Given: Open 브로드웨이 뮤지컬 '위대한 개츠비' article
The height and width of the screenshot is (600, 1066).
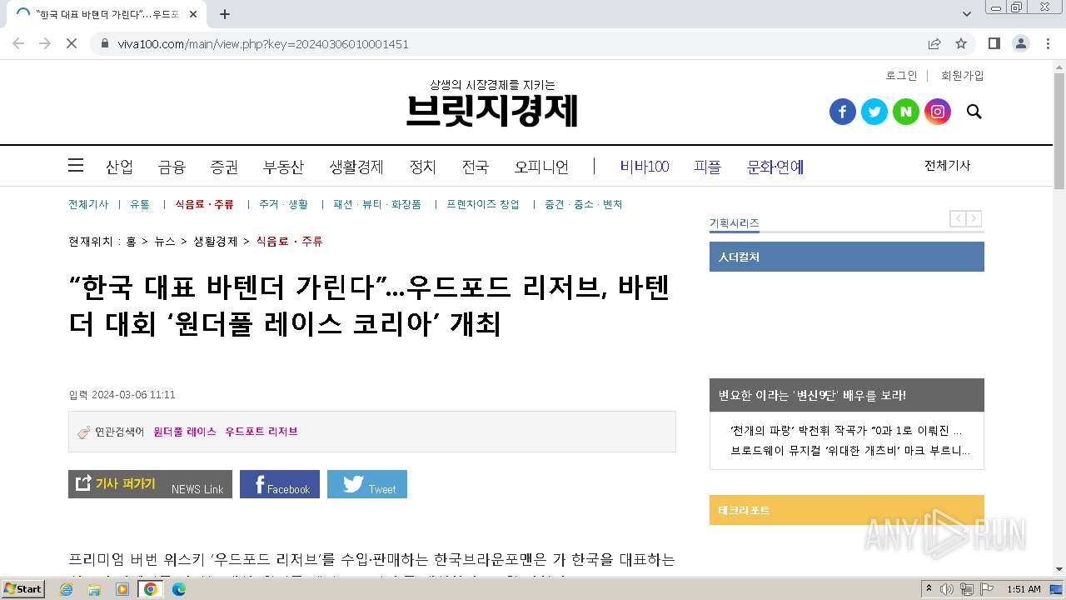Looking at the screenshot, I should tap(850, 451).
